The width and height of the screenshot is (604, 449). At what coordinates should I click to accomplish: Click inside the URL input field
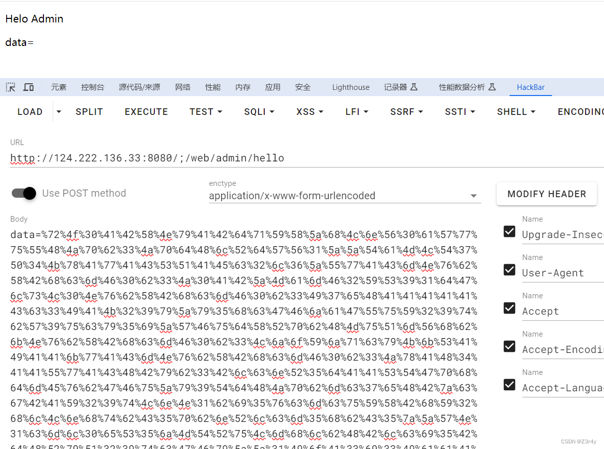(x=204, y=158)
